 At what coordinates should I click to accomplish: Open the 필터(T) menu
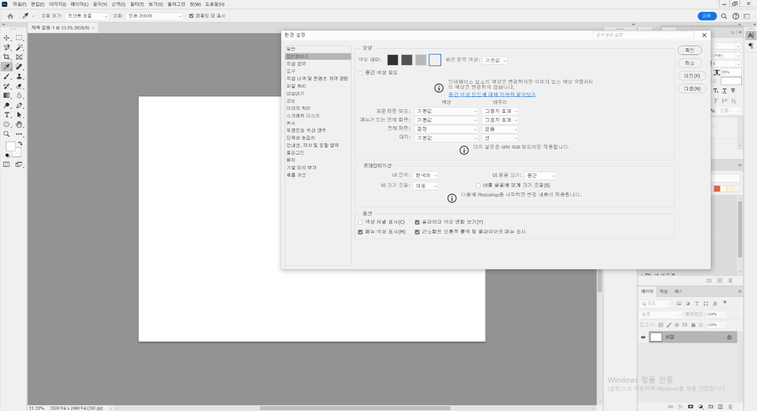click(x=137, y=4)
